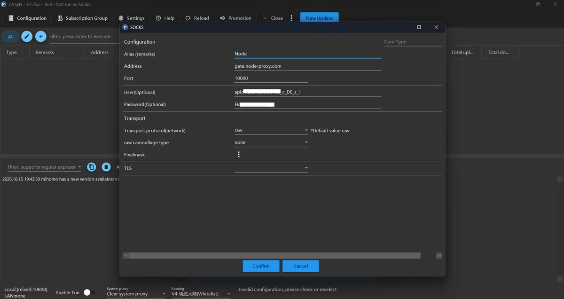Open the log filter dropdown

44,167
